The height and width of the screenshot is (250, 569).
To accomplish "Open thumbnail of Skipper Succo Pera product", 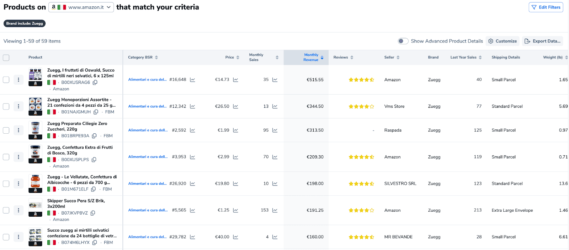I will pos(35,208).
